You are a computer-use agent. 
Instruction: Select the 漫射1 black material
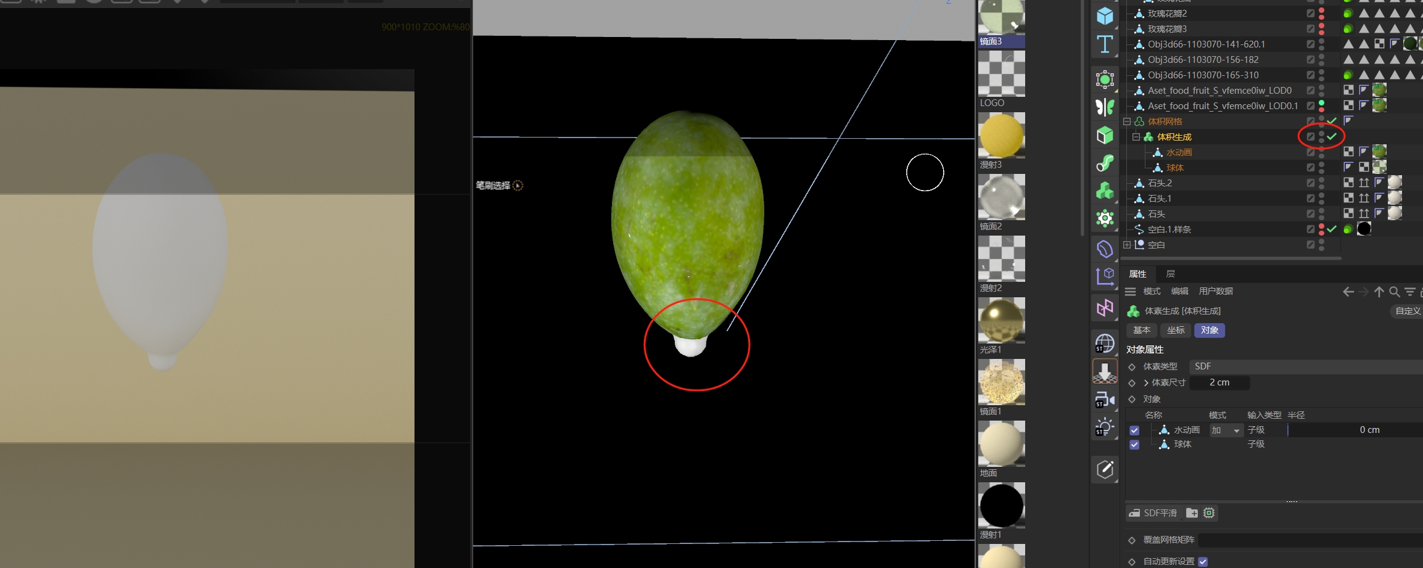pos(1001,506)
